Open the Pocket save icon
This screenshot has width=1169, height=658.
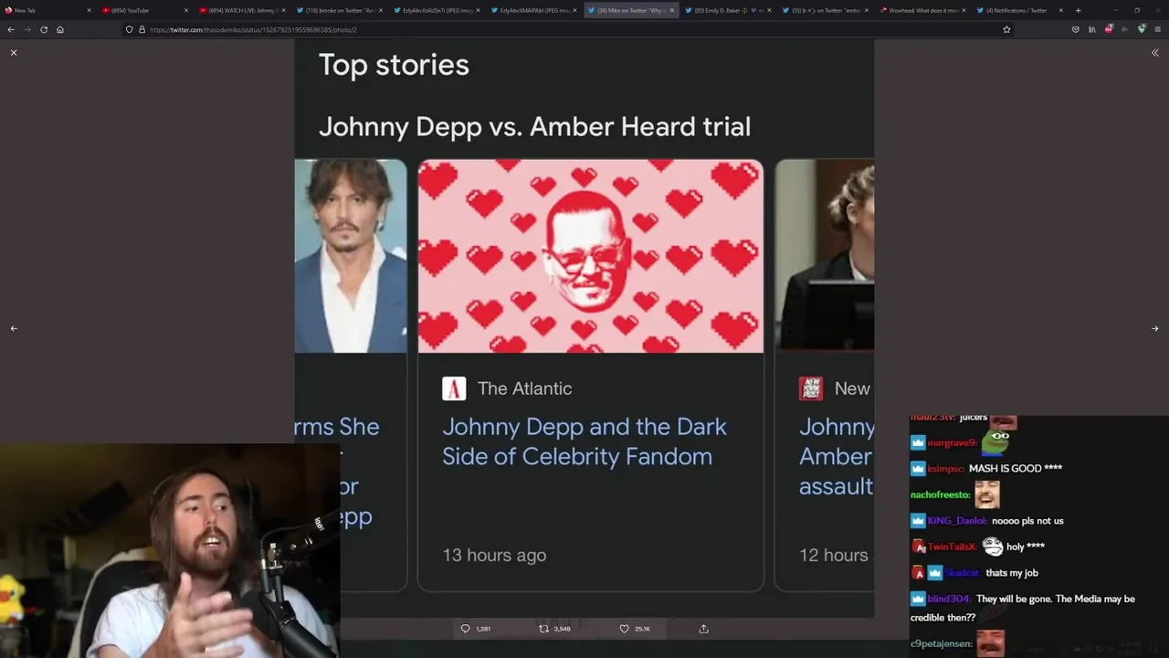coord(1076,29)
